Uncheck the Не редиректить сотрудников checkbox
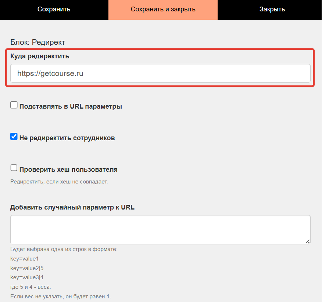 click(x=14, y=137)
